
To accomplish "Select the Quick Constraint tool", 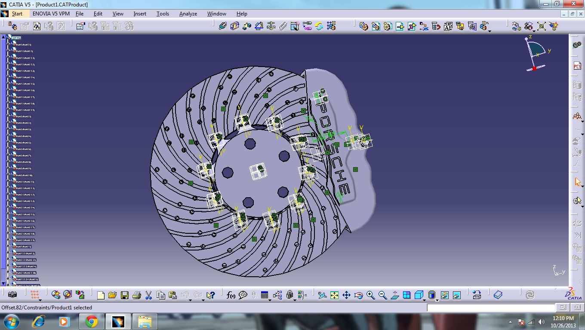I will [x=295, y=26].
